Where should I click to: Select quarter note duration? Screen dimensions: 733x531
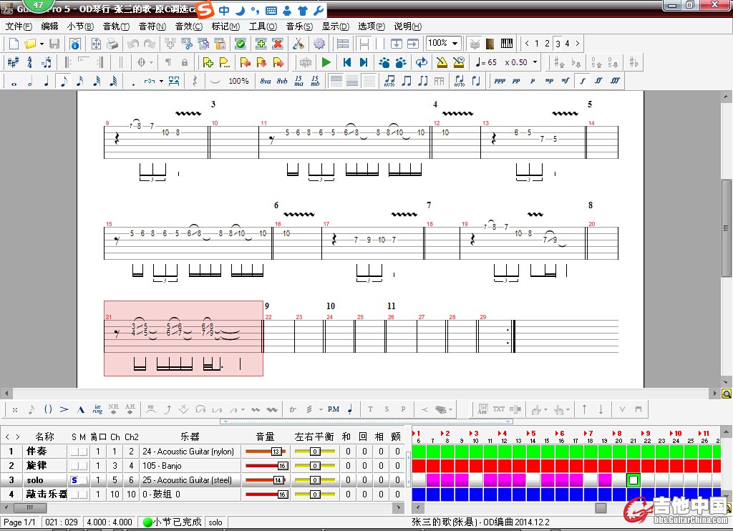(x=47, y=82)
